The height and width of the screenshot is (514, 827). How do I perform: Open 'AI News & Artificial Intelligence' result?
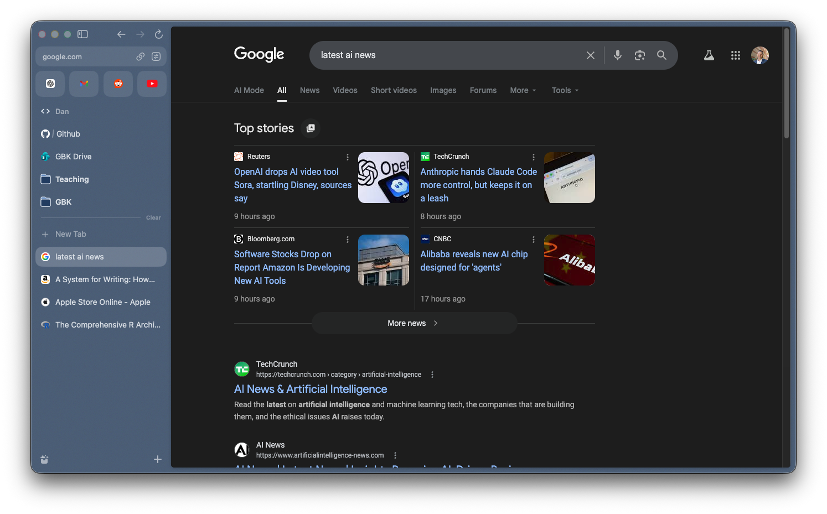pyautogui.click(x=311, y=389)
